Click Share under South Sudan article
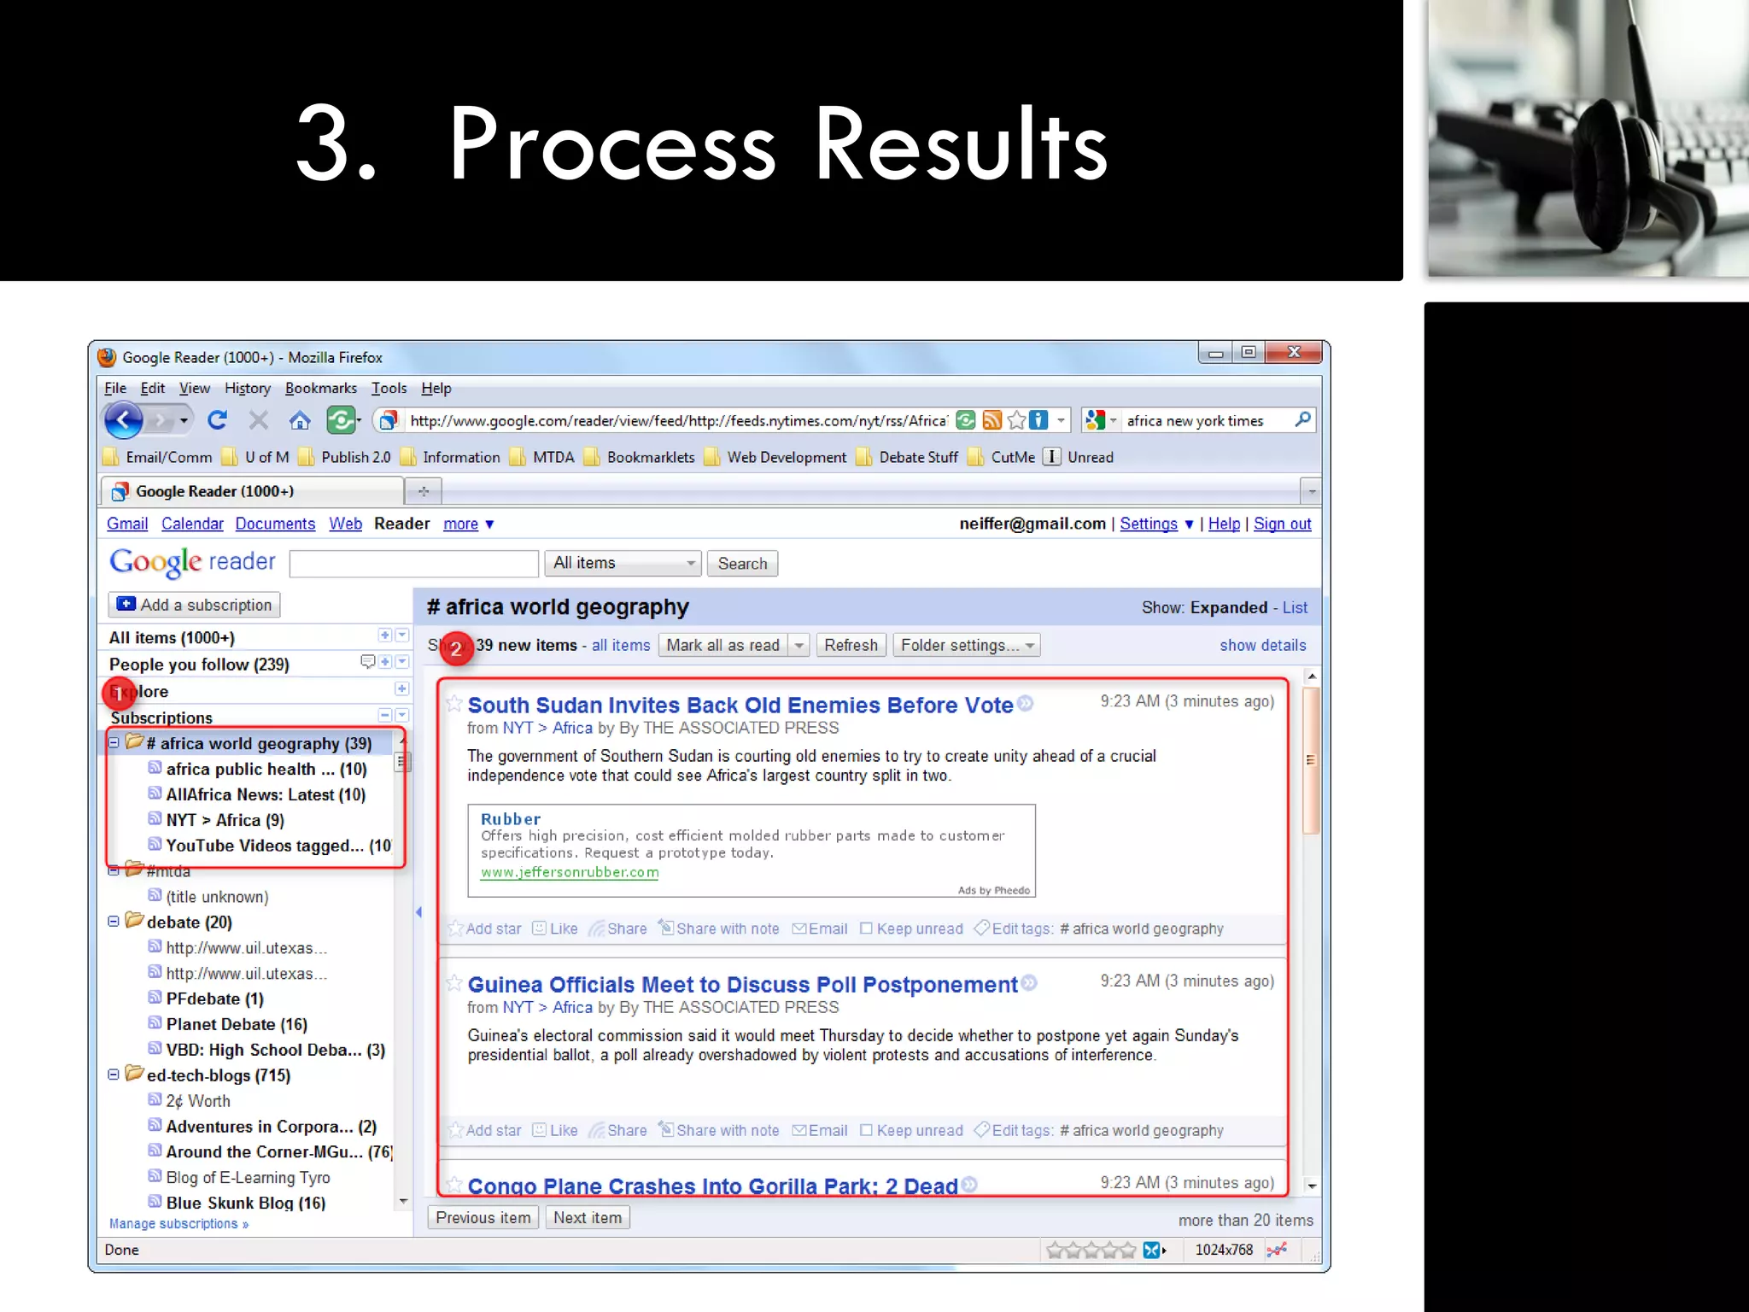 (x=618, y=928)
